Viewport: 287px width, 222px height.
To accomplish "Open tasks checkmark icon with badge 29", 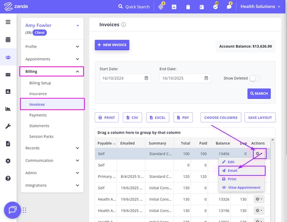I will [x=215, y=7].
